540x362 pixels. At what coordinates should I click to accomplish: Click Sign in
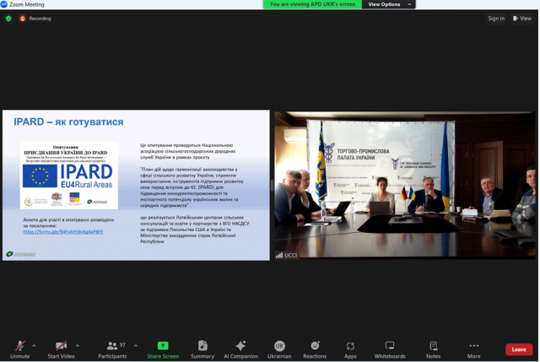pos(496,19)
